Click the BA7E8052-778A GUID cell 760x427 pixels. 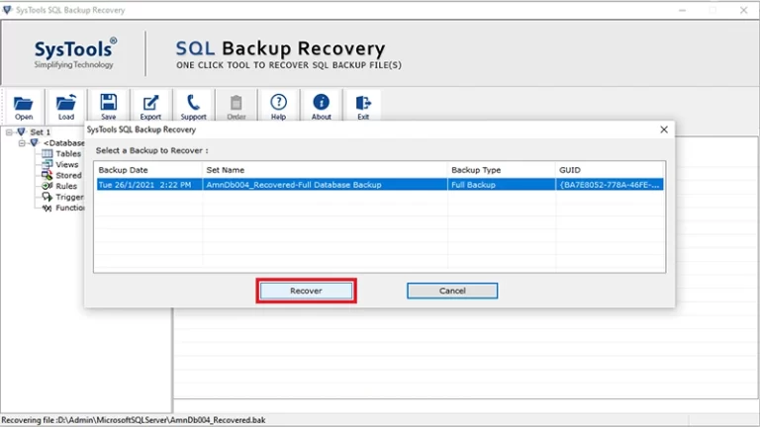(610, 185)
